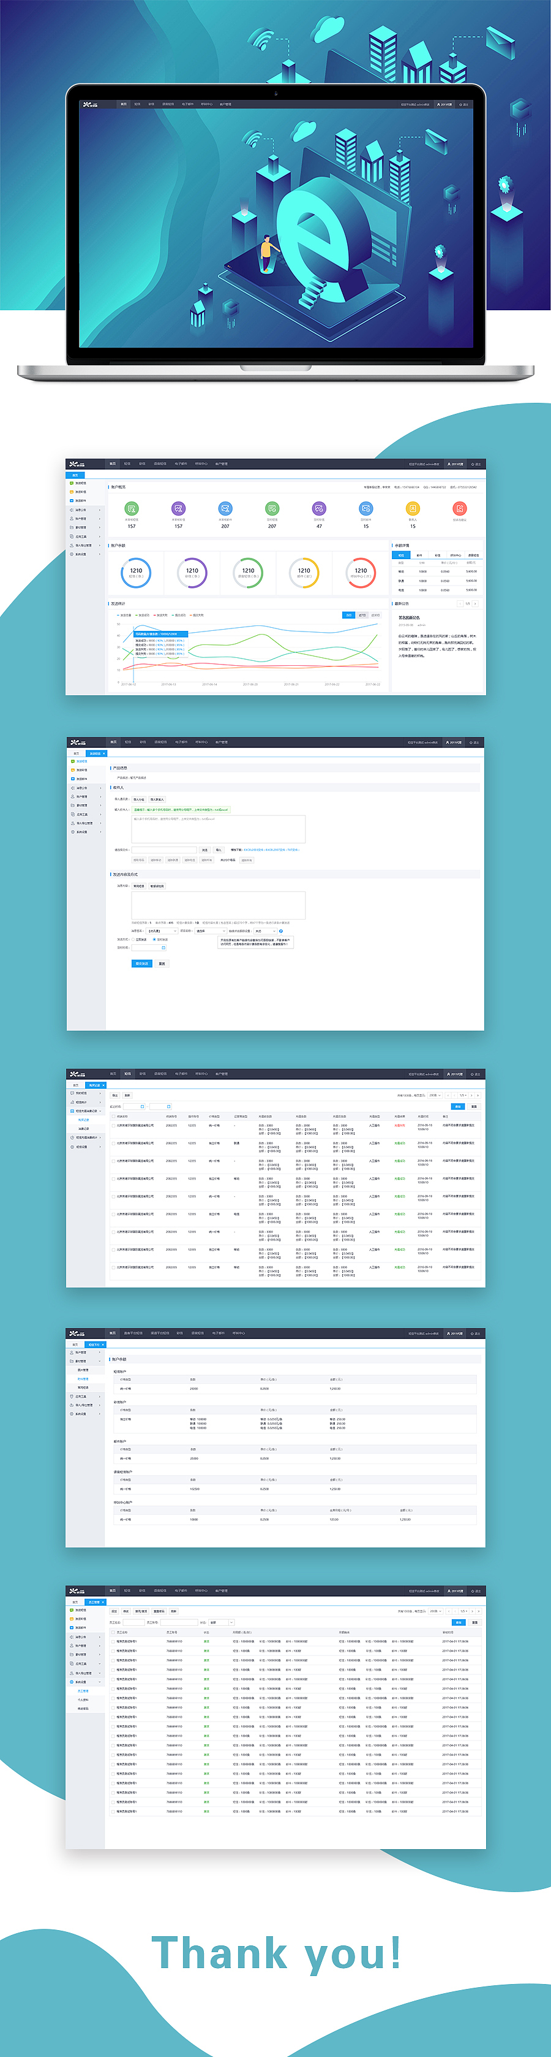Expand 我的短信 in the 购买记录 screen sidebar
Viewport: 551px width, 2057px height.
tap(85, 1093)
